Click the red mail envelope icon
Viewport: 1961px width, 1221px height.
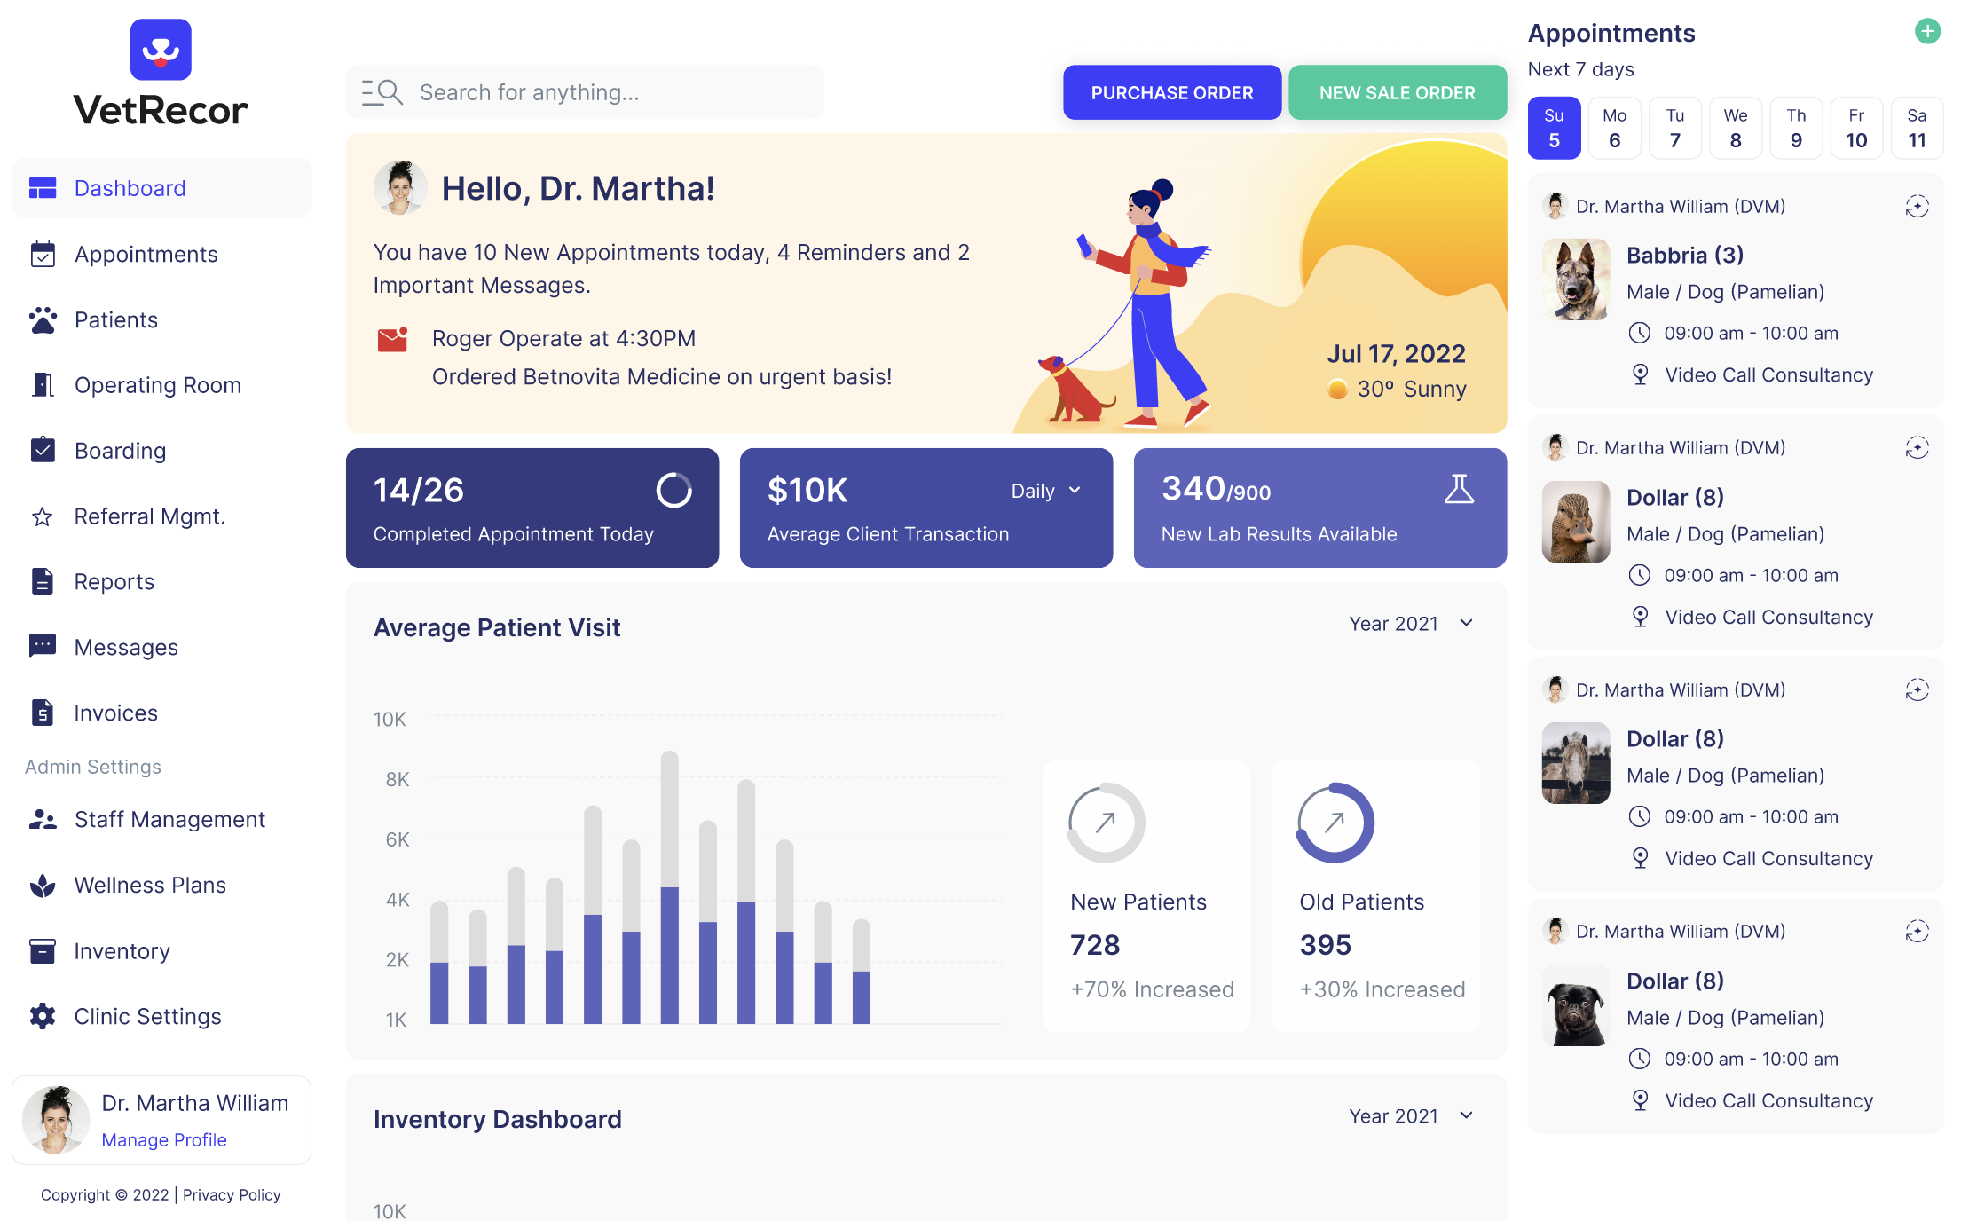pos(392,339)
